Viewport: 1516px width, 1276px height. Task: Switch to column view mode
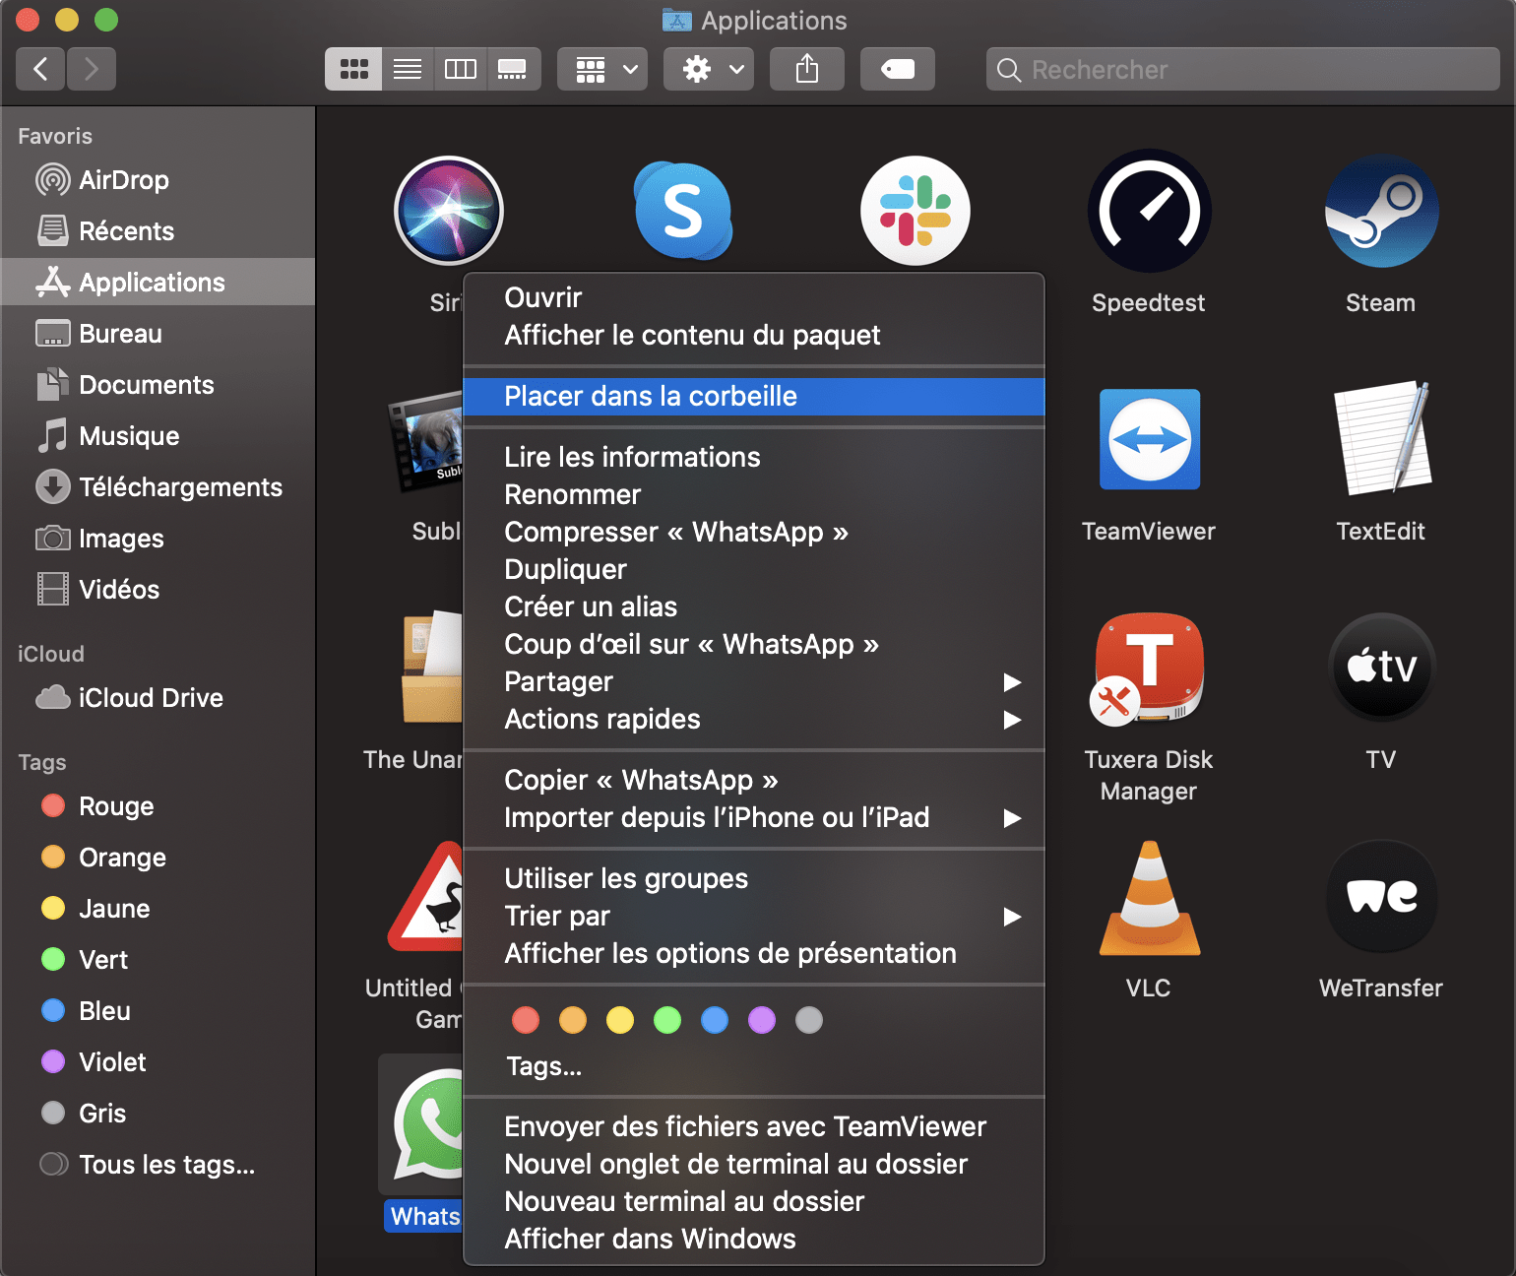(460, 69)
